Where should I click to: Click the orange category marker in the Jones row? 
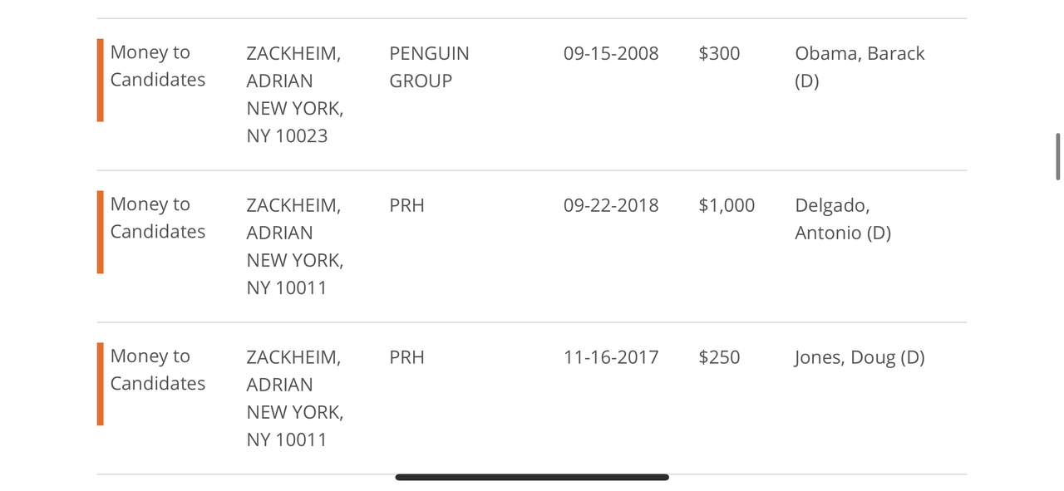point(100,384)
